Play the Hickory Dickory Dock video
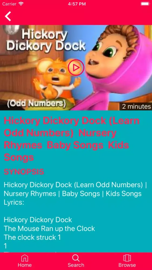Viewport: 152px width, 270px height. pos(76,67)
